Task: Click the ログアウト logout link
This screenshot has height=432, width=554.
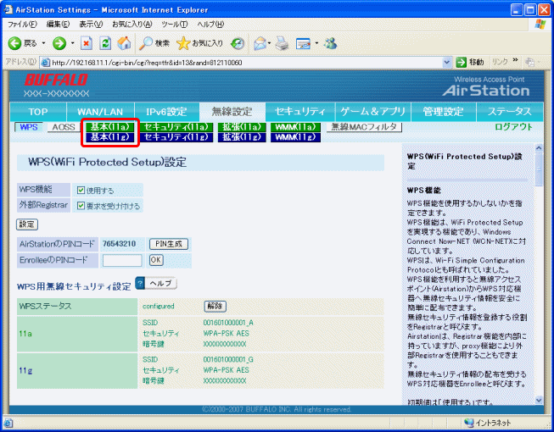Action: [513, 127]
